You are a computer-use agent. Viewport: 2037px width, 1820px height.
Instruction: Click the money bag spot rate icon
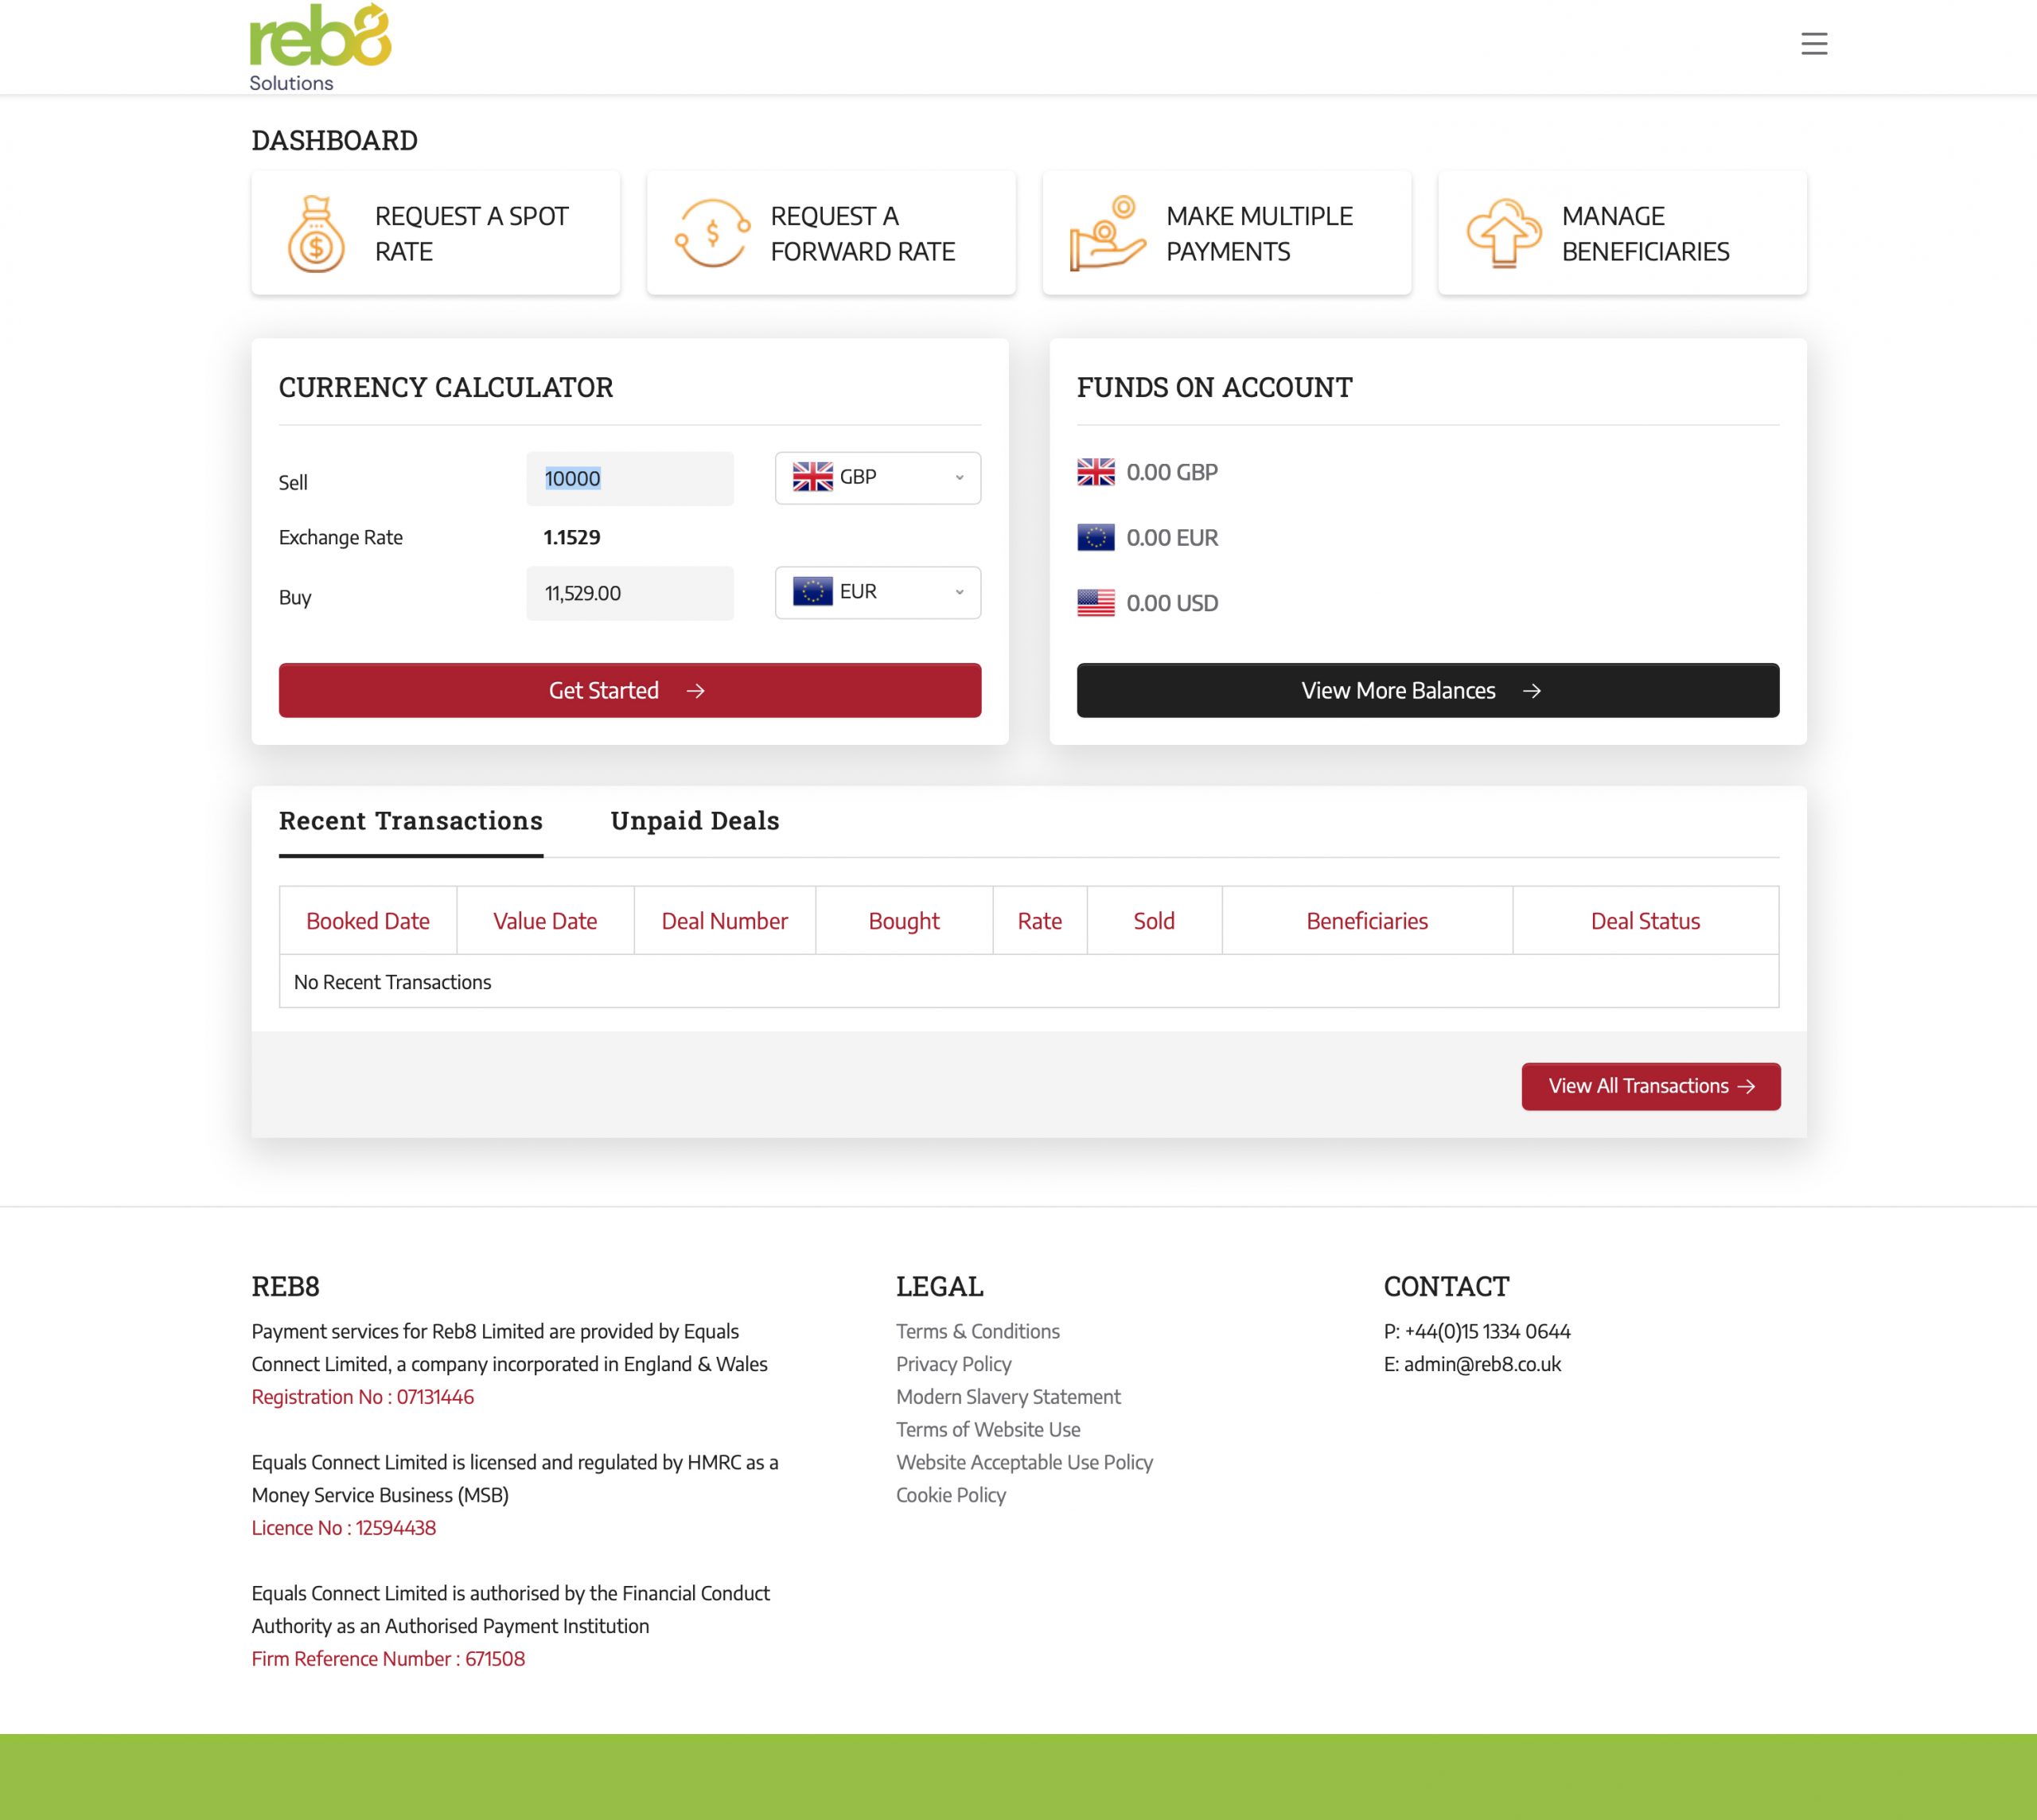[x=316, y=233]
